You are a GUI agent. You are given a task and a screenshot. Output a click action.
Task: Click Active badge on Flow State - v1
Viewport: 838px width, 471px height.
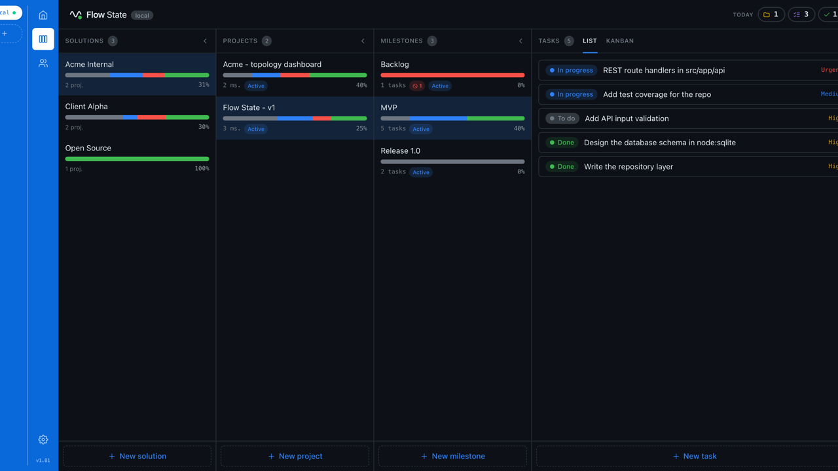[x=256, y=129]
